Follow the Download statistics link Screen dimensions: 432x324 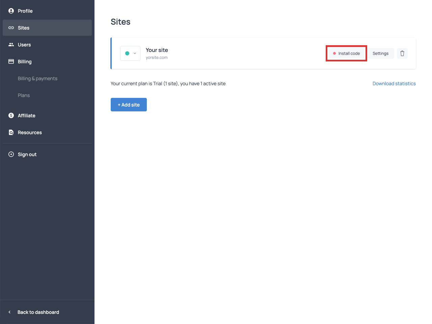[394, 83]
